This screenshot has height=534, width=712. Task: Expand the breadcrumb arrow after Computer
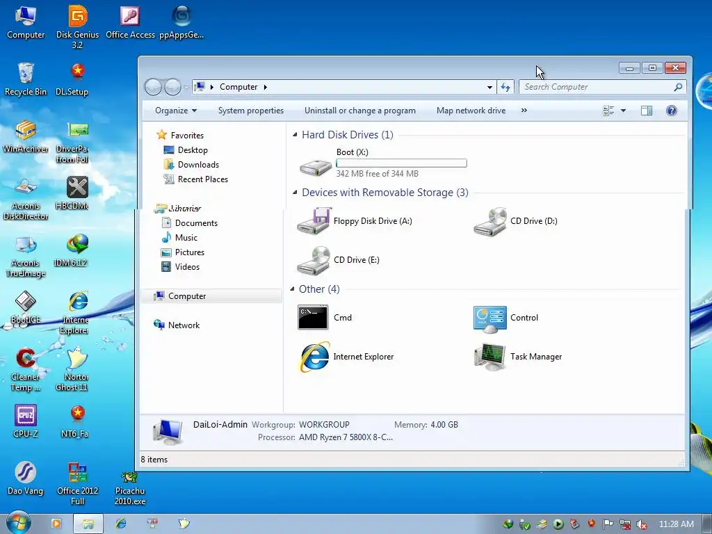[x=265, y=87]
